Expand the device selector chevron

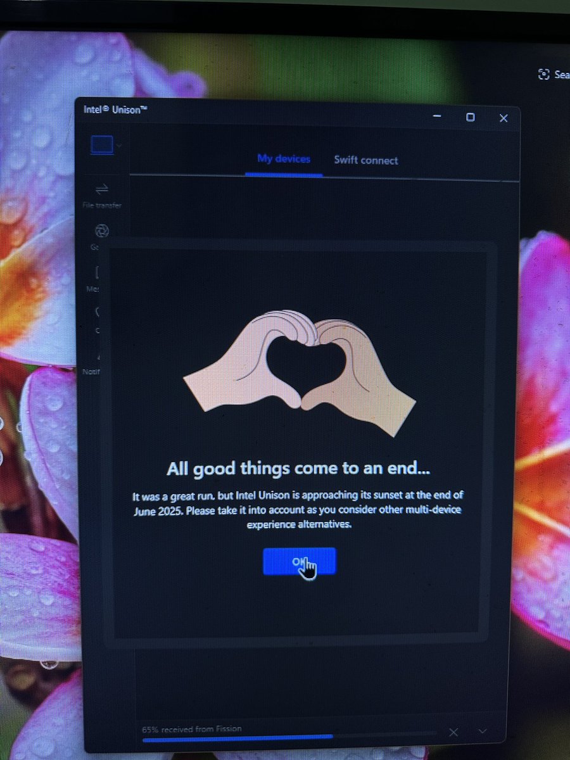(119, 146)
